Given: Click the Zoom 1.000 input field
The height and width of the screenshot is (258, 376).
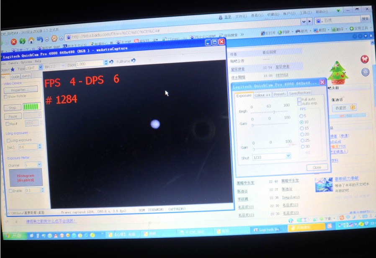Looking at the screenshot, I should click(x=90, y=64).
